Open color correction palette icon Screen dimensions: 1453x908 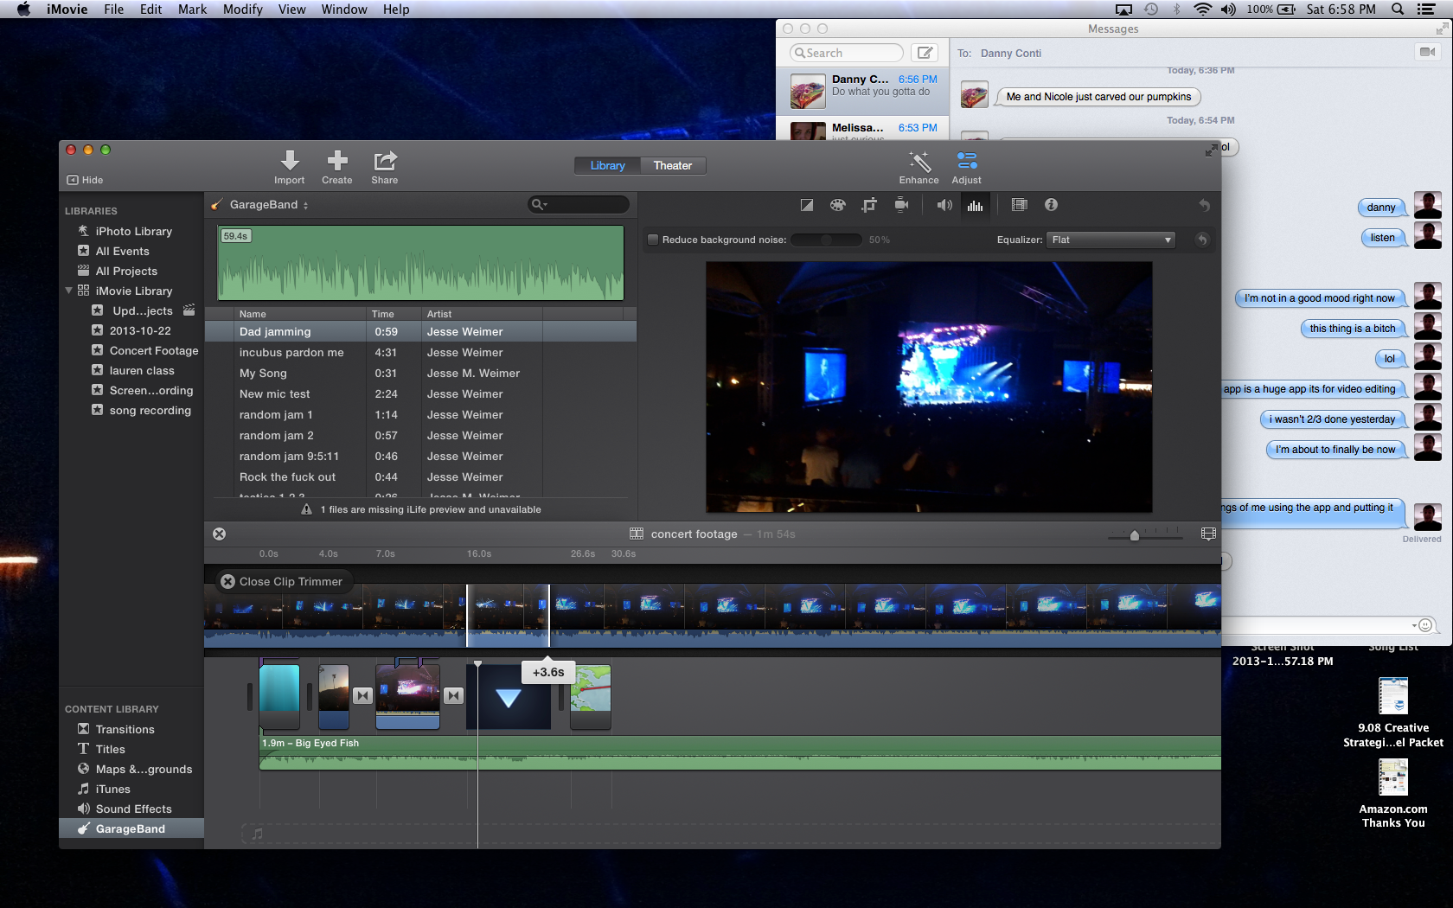coord(837,205)
